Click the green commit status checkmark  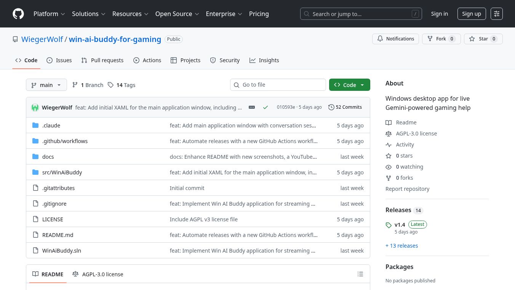click(265, 107)
